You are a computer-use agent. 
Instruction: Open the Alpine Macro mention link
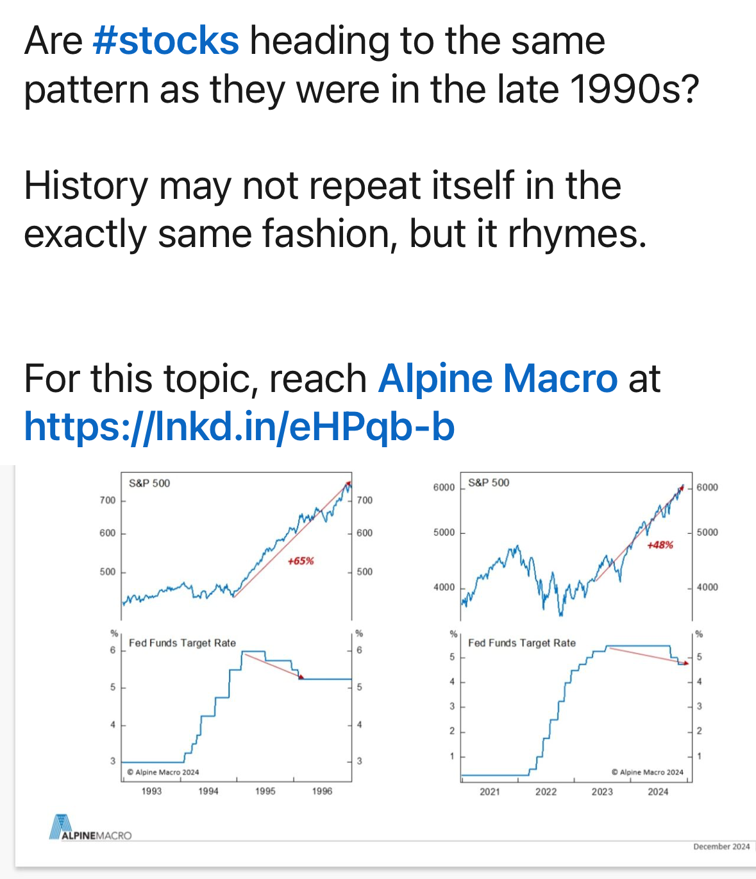pyautogui.click(x=498, y=379)
